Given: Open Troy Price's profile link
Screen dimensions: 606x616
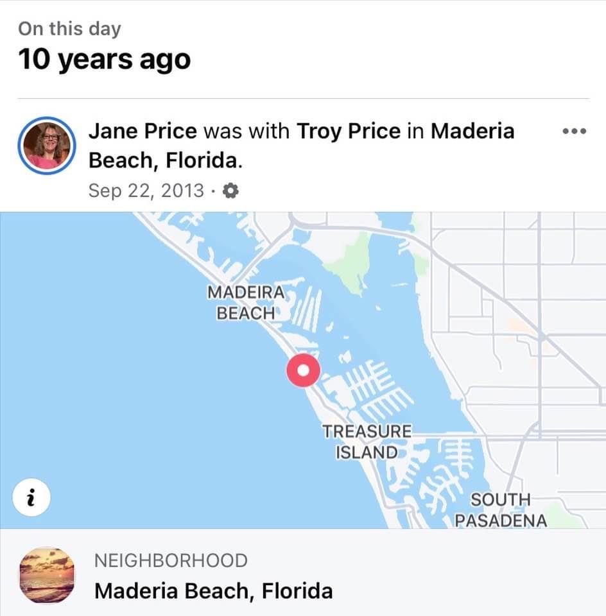Looking at the screenshot, I should pos(348,132).
